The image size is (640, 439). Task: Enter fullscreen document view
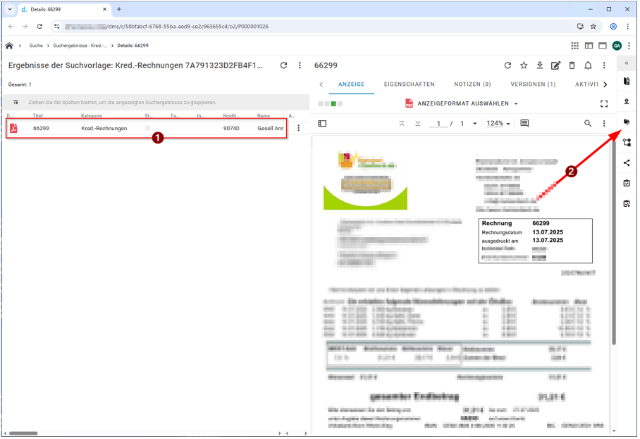click(604, 104)
